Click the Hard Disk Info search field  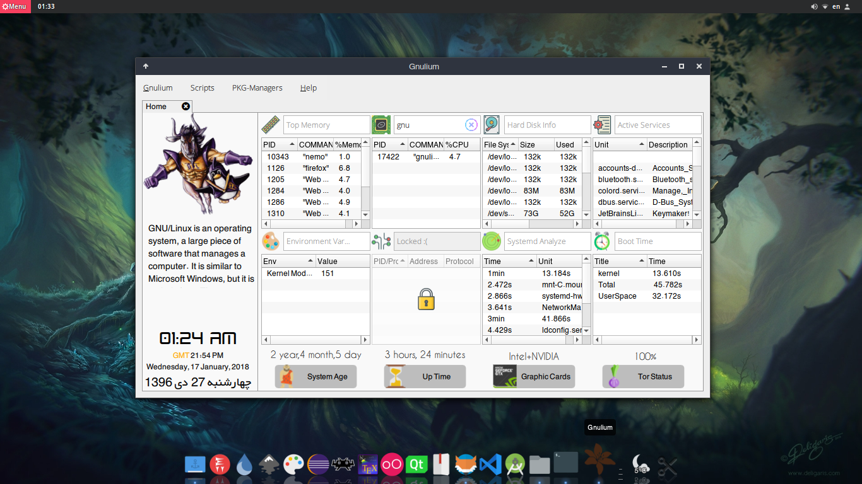(x=548, y=125)
